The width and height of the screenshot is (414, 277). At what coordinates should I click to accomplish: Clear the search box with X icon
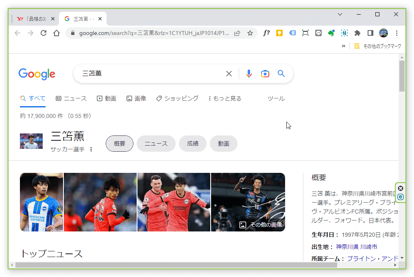point(229,74)
